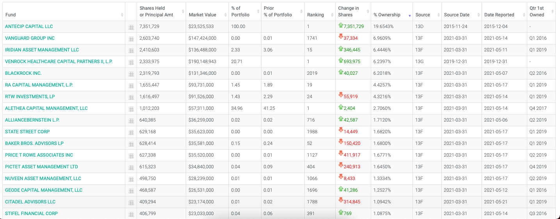Image resolution: width=560 pixels, height=219 pixels.
Task: Click grid icon in Antecip Capital row
Action: click(131, 27)
